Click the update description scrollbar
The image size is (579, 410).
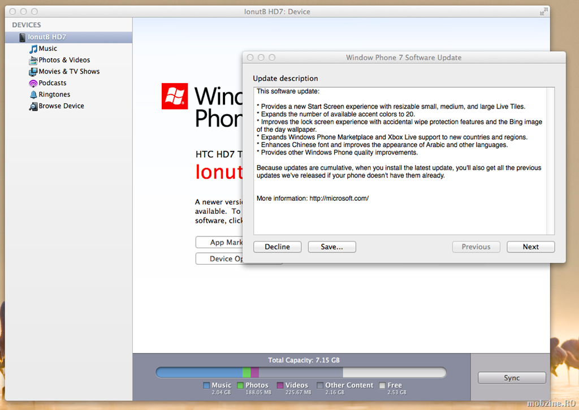(550, 161)
